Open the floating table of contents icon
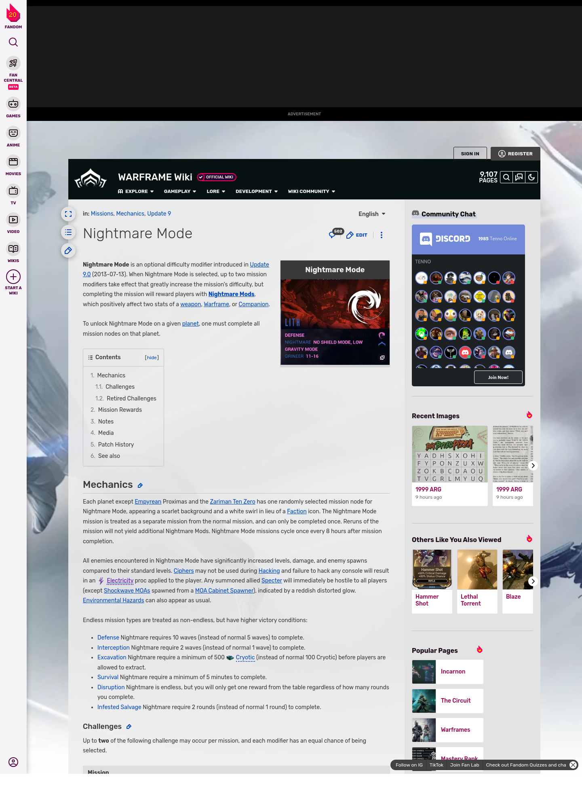 pos(68,232)
